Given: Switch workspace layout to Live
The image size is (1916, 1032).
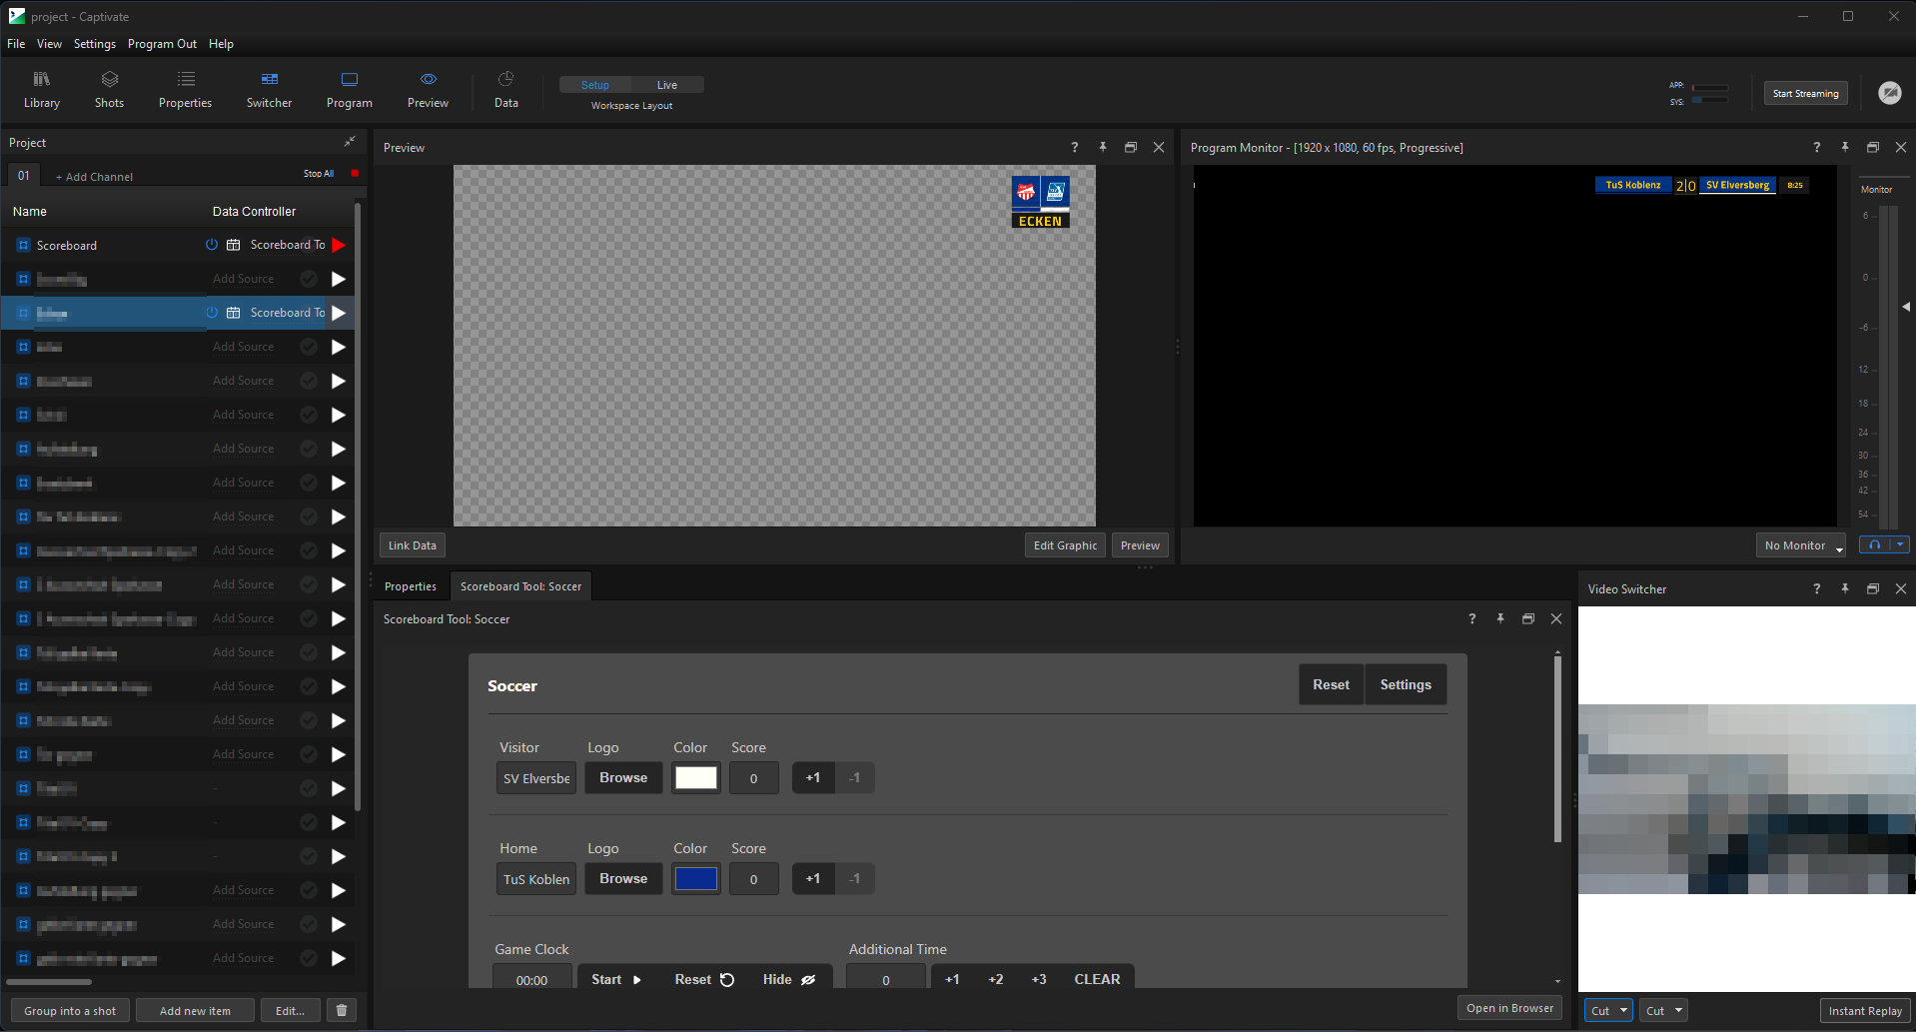Looking at the screenshot, I should point(667,85).
